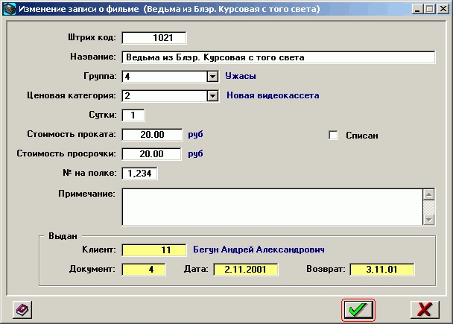
Task: Expand the Ценовая категория dropdown arrow
Action: 212,95
